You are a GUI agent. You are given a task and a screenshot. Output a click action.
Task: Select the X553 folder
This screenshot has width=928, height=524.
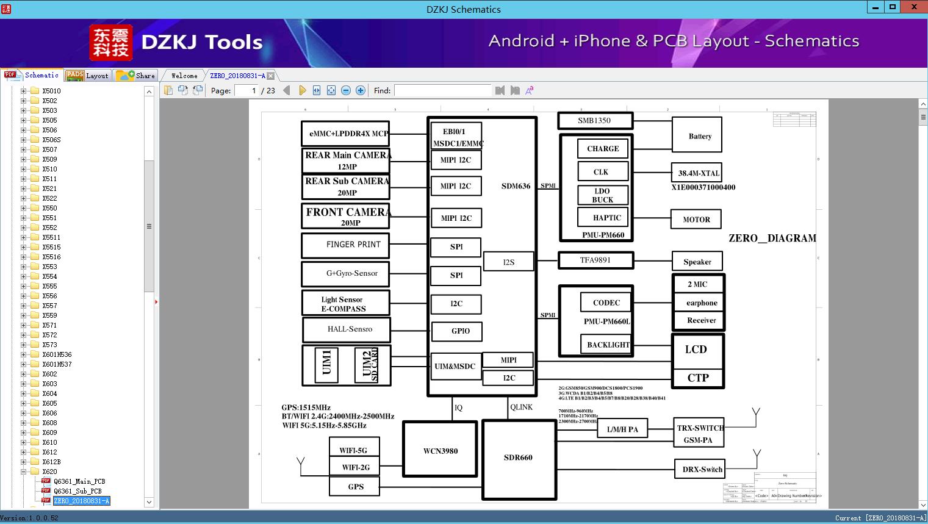tap(49, 267)
